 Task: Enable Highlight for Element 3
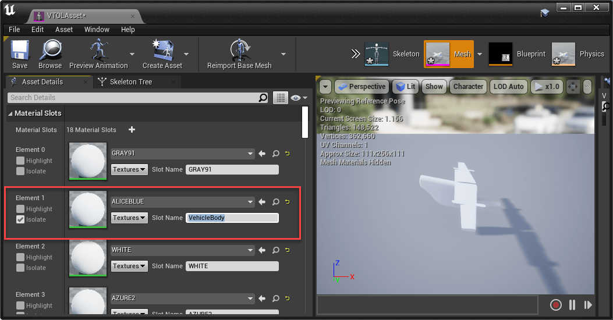(x=20, y=305)
